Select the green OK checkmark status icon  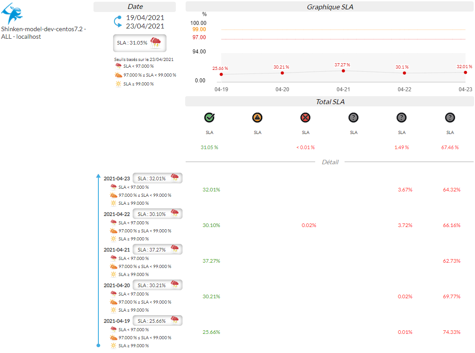[209, 118]
